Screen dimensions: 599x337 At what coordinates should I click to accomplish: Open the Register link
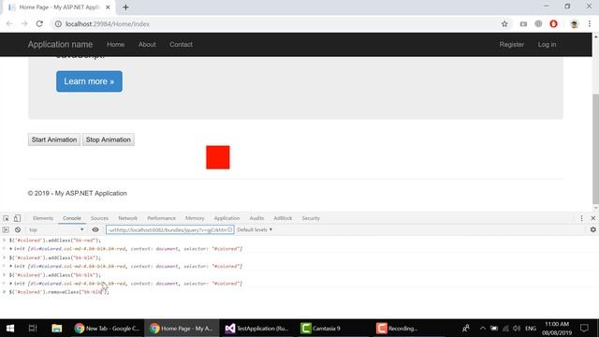(512, 44)
